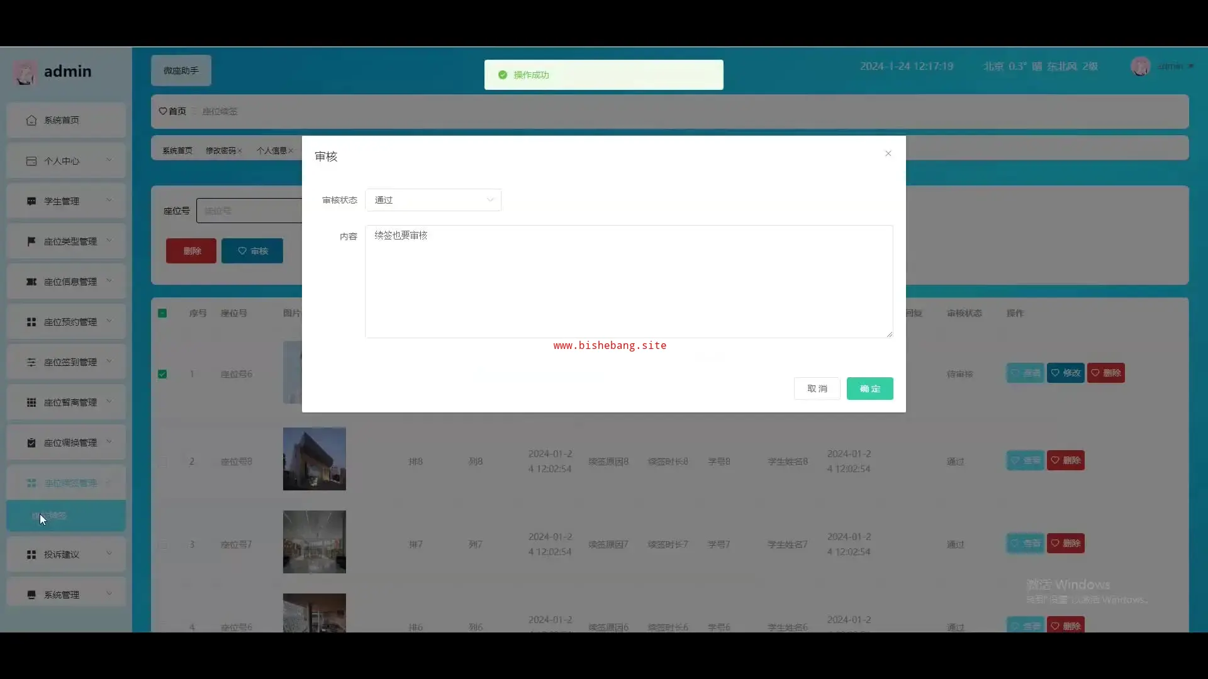Click the 取消 button in dialog
Image resolution: width=1208 pixels, height=679 pixels.
(817, 389)
